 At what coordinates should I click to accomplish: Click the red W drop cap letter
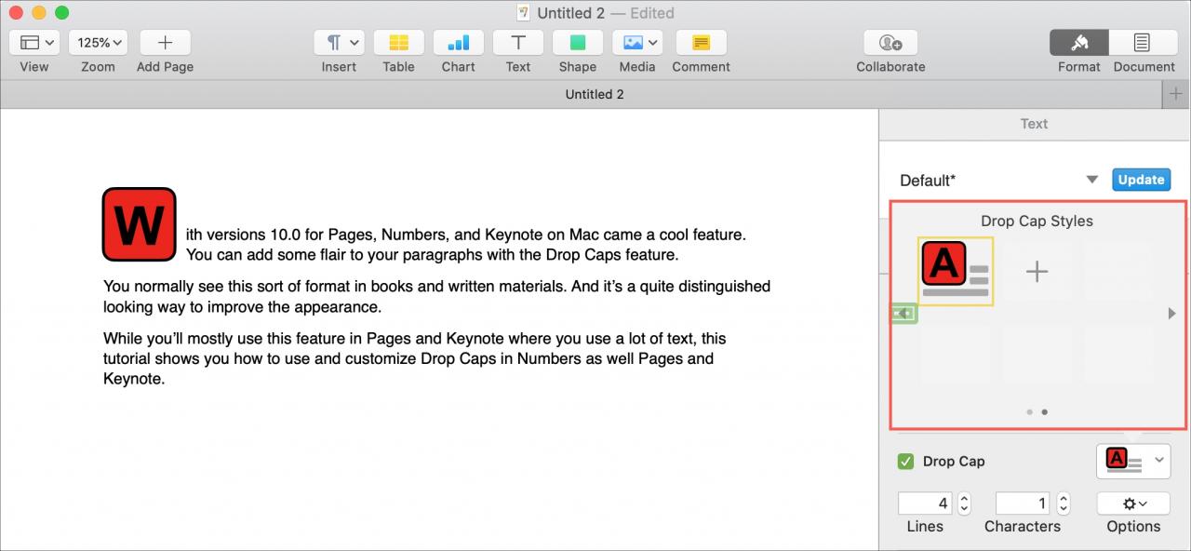click(x=140, y=224)
